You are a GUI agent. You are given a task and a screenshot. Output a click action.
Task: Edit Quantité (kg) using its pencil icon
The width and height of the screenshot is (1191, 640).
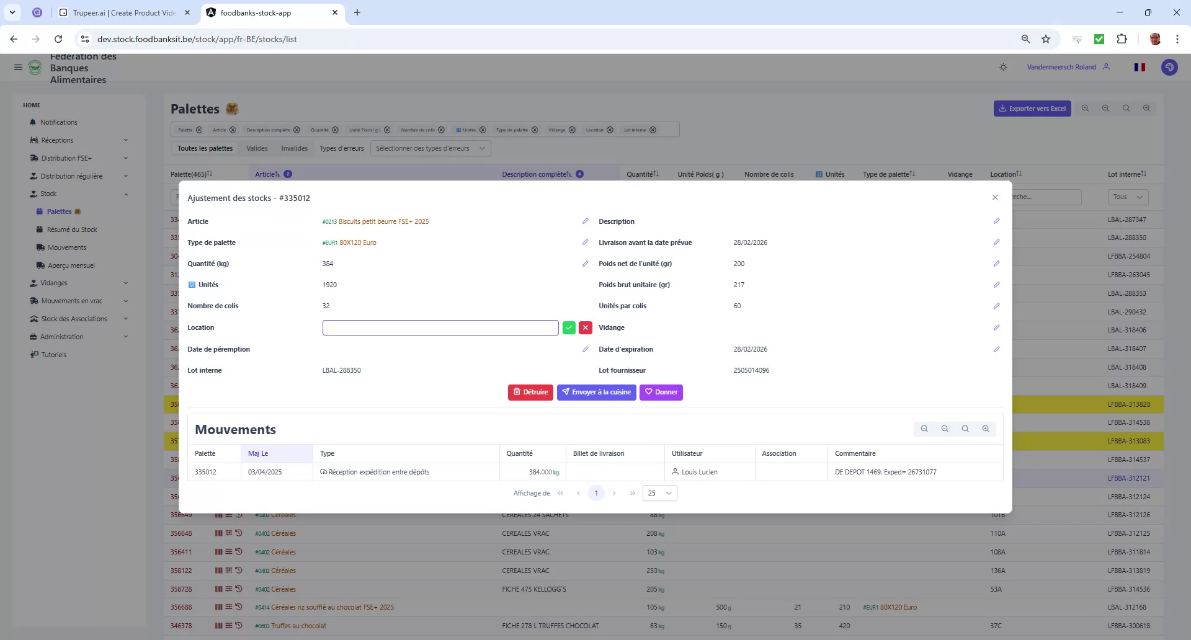tap(586, 264)
